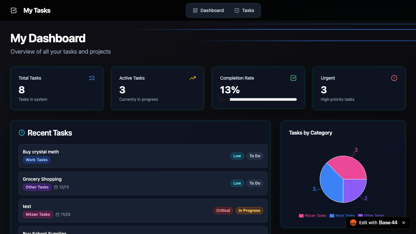Switch to the Dashboard tab
Screen dimensions: 416x234
click(x=208, y=10)
